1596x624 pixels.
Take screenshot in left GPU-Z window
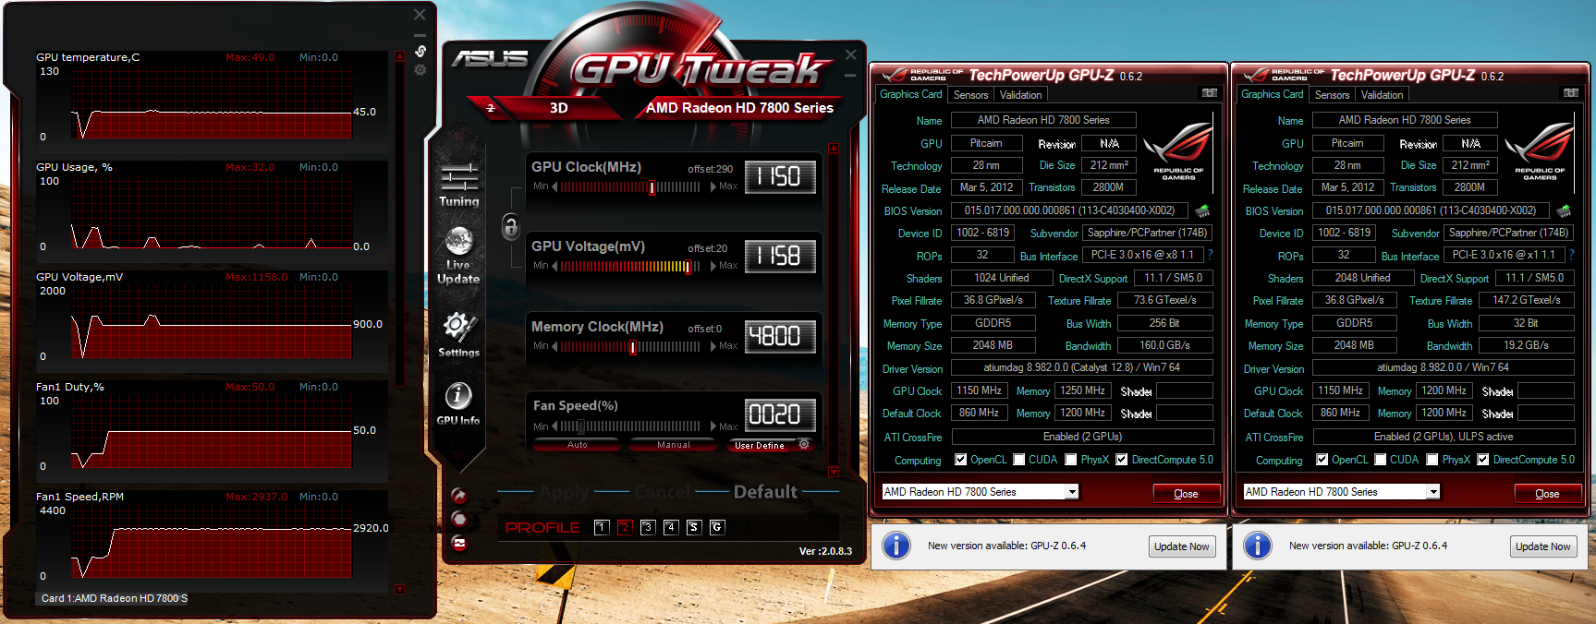point(1209,93)
